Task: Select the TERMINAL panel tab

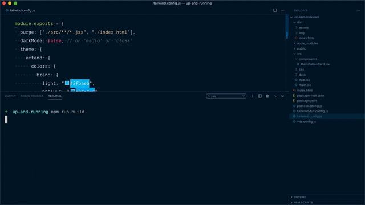Action: coord(55,96)
